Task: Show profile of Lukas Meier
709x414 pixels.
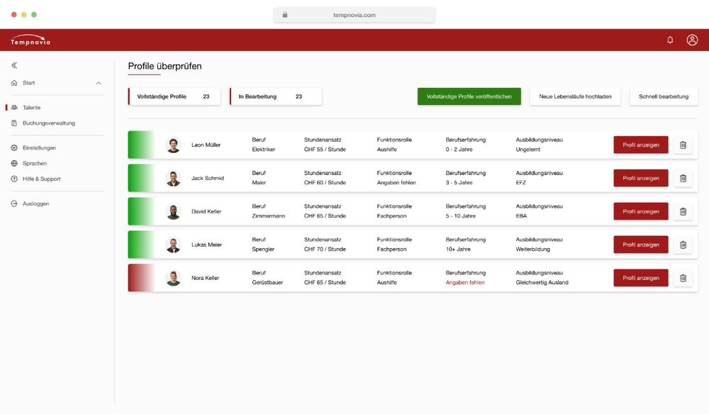Action: (641, 245)
